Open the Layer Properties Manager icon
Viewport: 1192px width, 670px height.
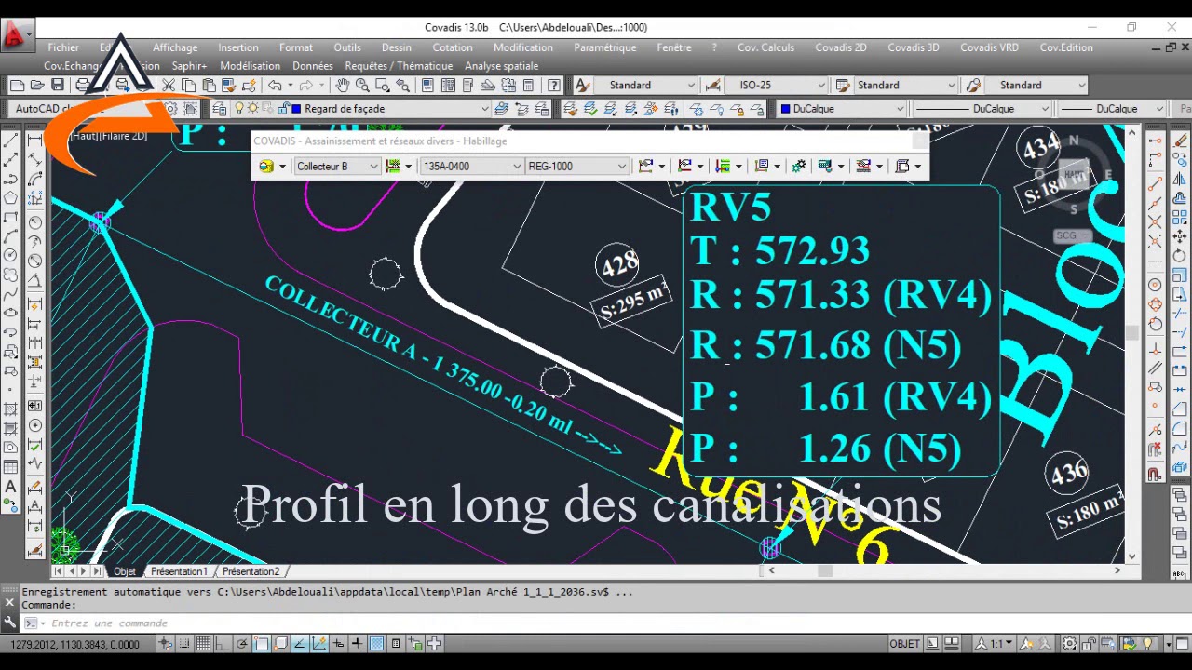coord(219,109)
